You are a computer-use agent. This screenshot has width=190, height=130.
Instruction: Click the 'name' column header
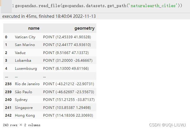coord(34,28)
